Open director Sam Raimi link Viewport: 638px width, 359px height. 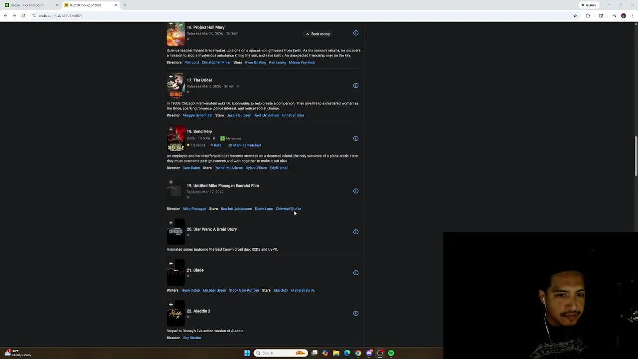click(x=191, y=168)
